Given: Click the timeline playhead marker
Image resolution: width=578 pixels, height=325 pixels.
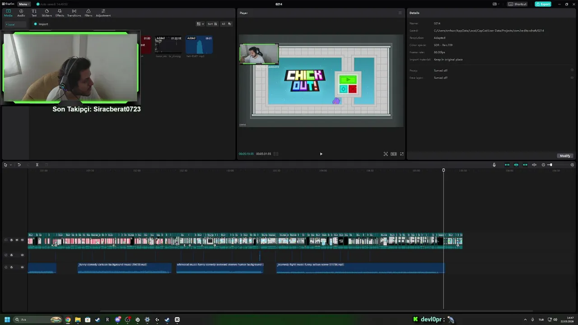Looking at the screenshot, I should click(x=443, y=170).
